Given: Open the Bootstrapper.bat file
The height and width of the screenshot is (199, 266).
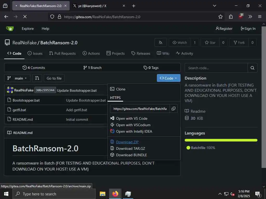Looking at the screenshot, I should (x=26, y=100).
